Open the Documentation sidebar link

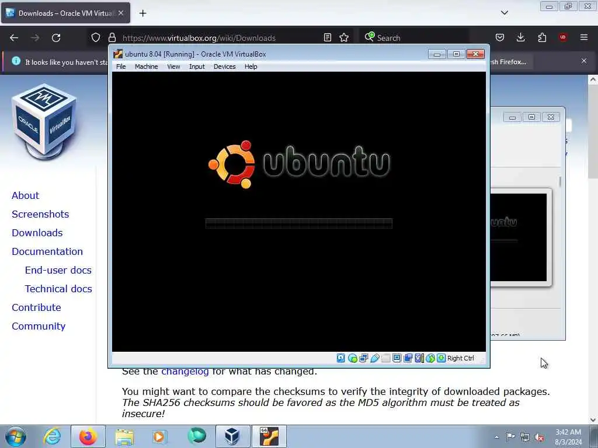point(47,251)
